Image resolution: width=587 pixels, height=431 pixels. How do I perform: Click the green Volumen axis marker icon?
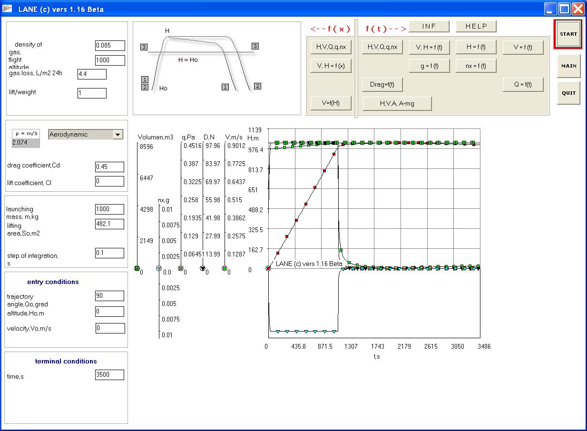click(x=137, y=268)
